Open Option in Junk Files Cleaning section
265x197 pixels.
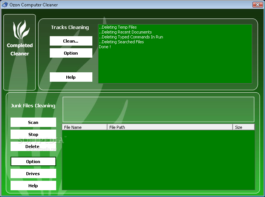[x=33, y=162]
